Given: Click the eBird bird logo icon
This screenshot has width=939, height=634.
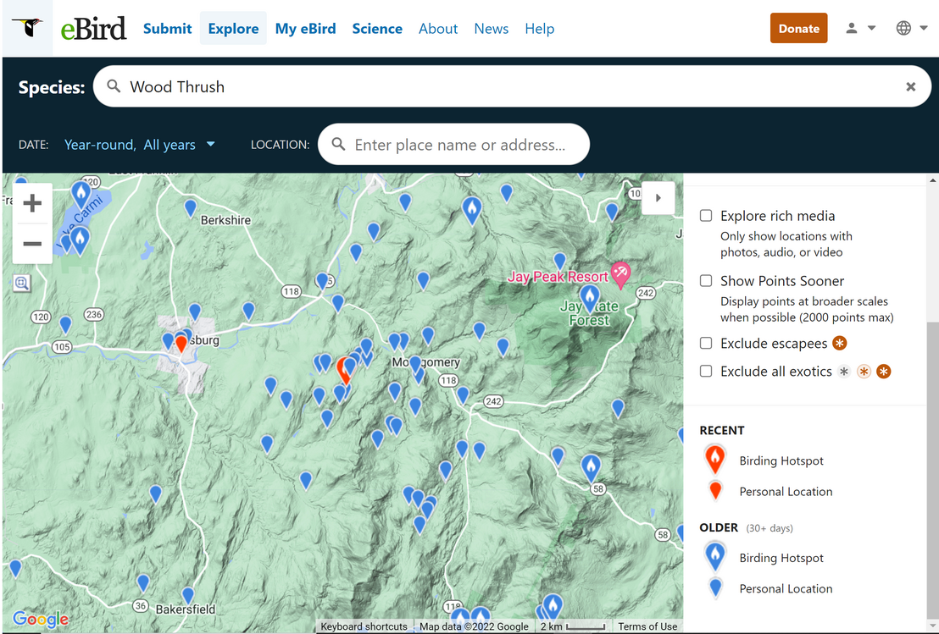Looking at the screenshot, I should click(x=28, y=28).
